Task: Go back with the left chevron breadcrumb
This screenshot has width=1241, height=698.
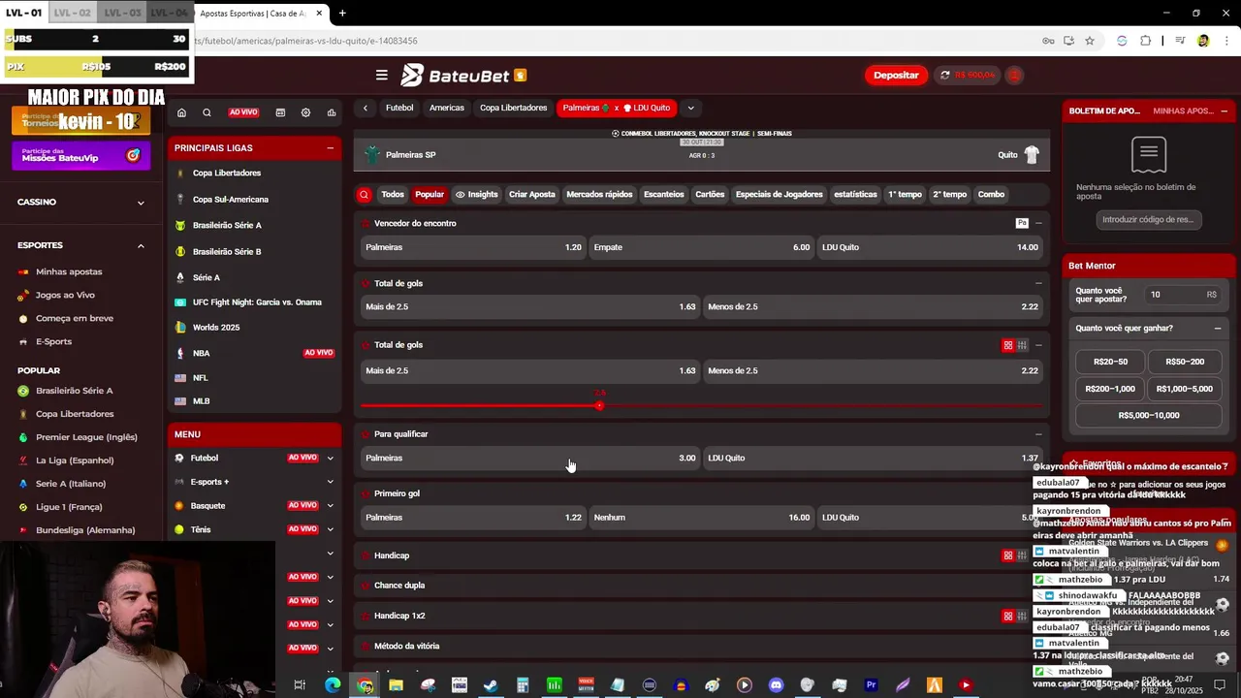Action: 365,108
